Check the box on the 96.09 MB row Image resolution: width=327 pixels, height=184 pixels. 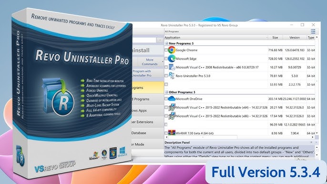coord(166,124)
